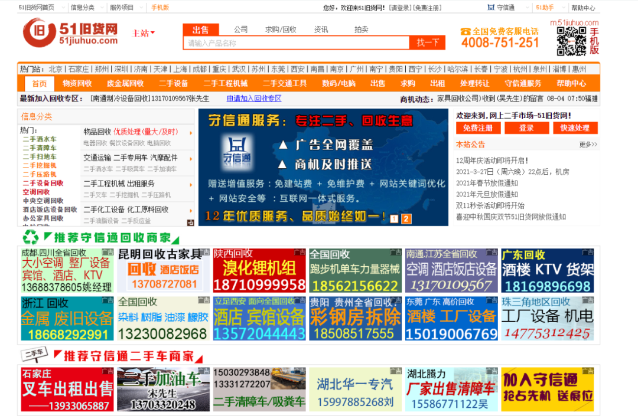Open the 叉车出租出售 ad
This screenshot has height=419, width=638.
tap(67, 389)
